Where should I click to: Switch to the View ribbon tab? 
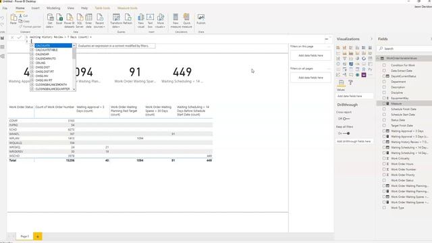[70, 8]
